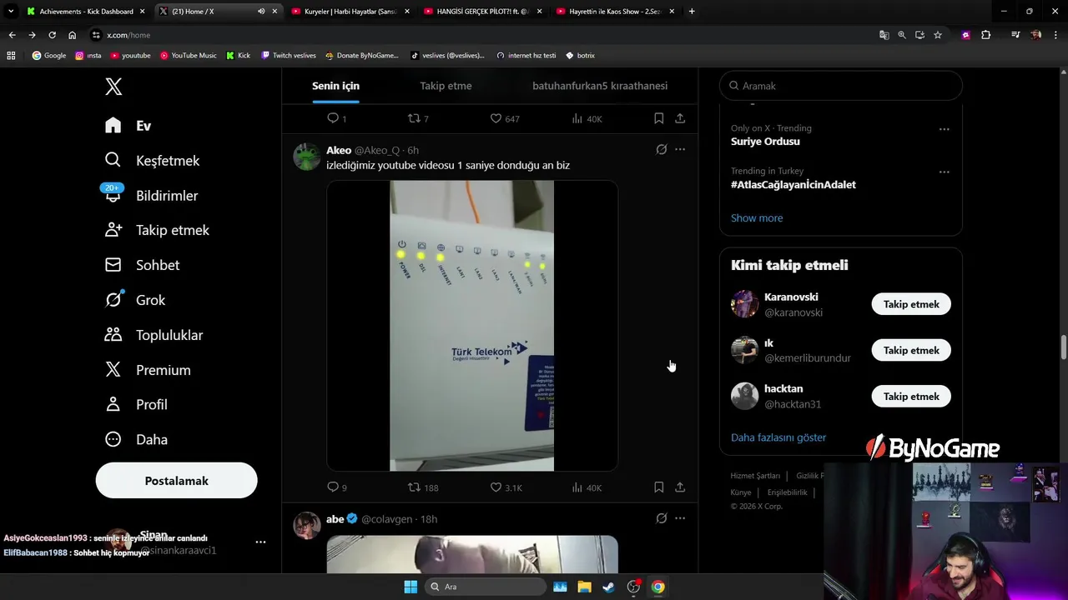Open Bildirimler notifications
Viewport: 1068px width, 600px height.
pyautogui.click(x=151, y=195)
